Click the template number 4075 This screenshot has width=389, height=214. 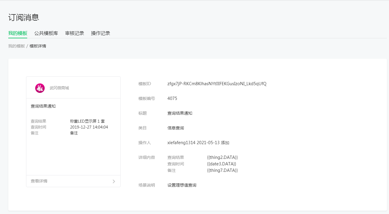point(172,98)
